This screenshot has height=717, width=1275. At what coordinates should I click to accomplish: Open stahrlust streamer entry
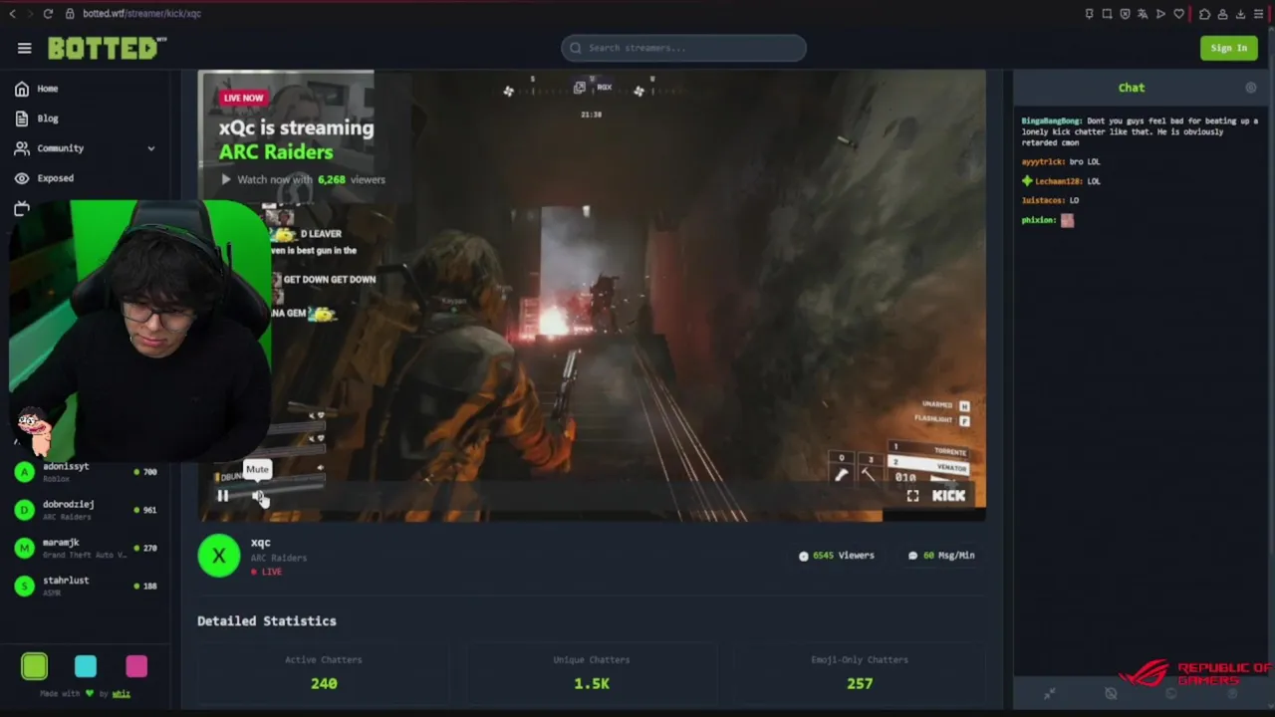tap(86, 586)
